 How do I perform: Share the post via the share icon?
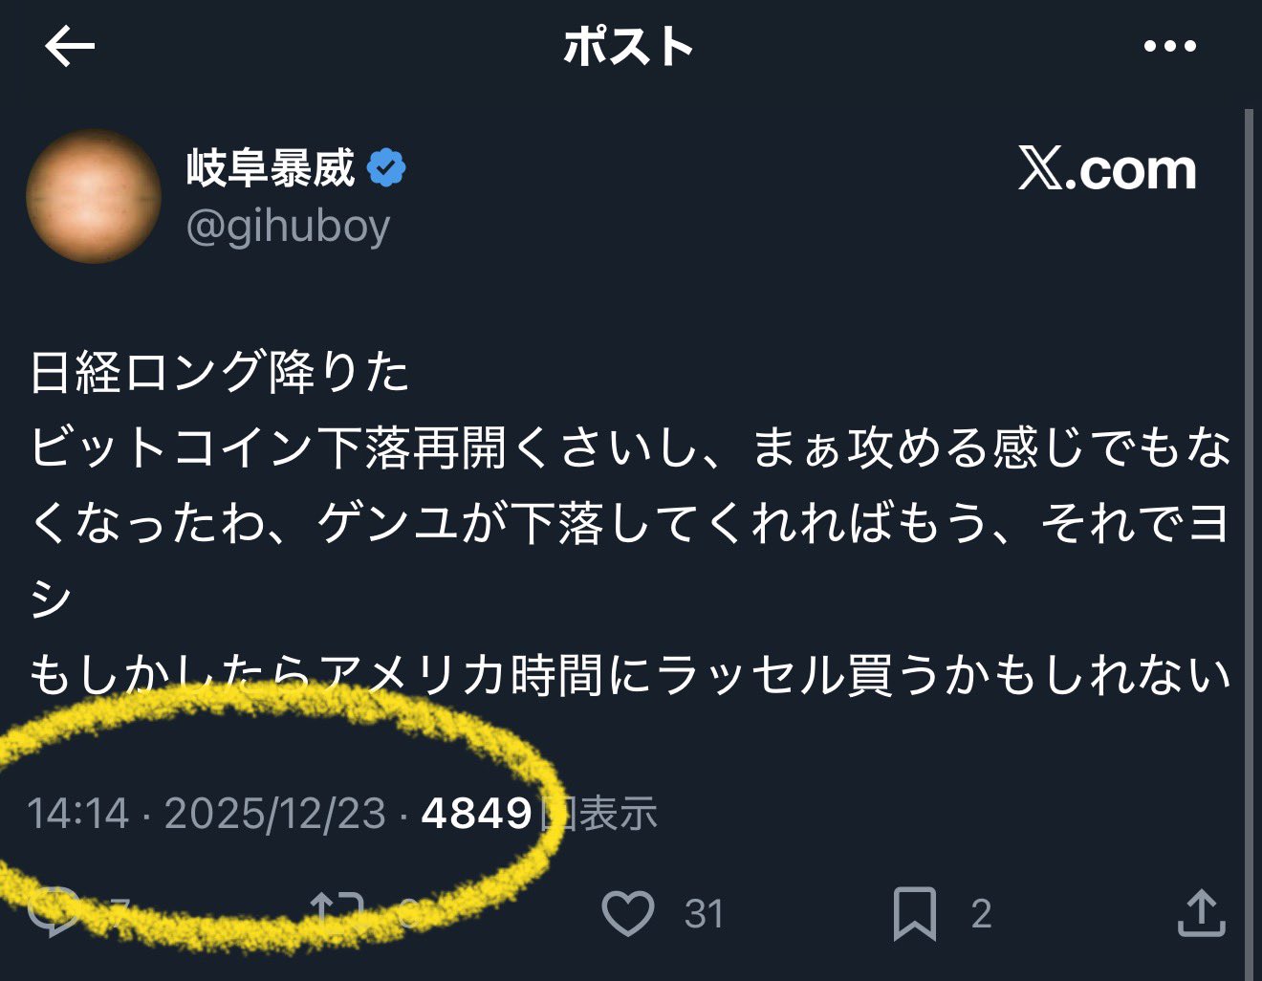coord(1202,912)
